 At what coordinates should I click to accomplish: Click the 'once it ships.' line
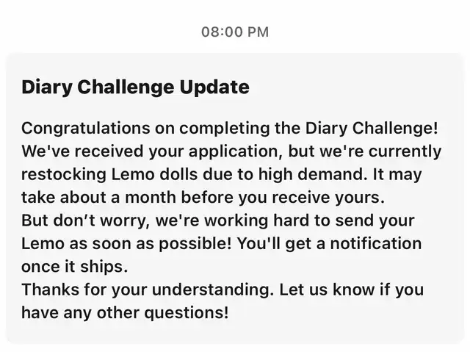click(x=75, y=267)
